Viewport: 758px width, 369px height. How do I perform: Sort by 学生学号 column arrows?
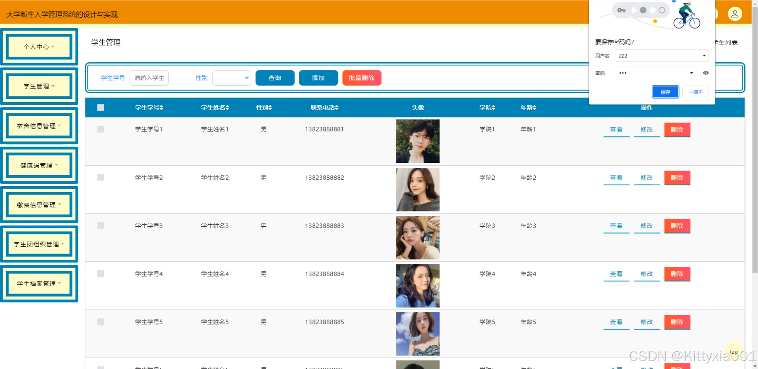(x=162, y=108)
